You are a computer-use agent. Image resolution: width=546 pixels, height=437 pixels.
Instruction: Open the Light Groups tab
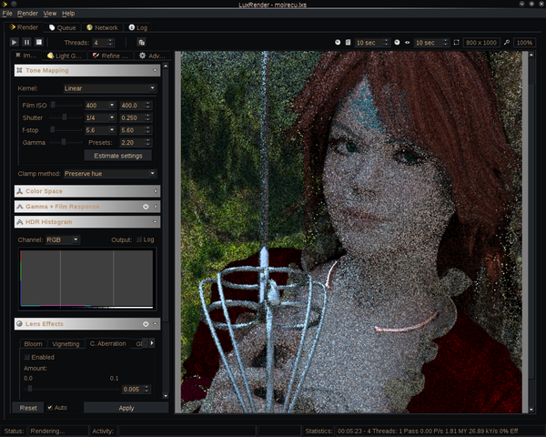[65, 56]
